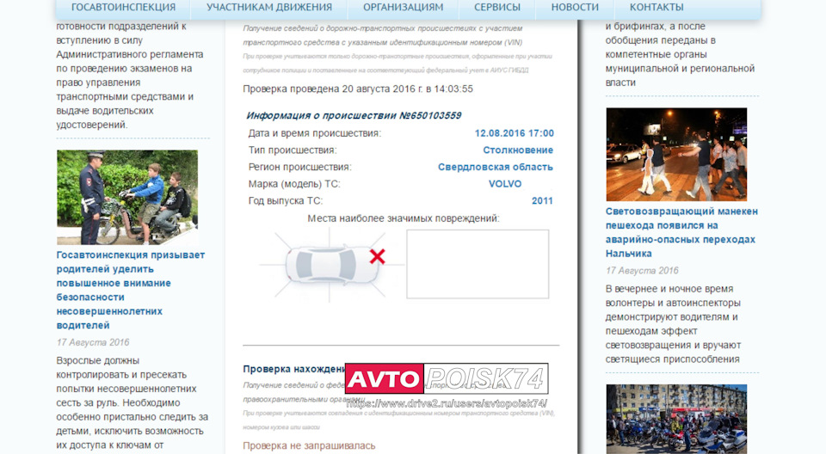Click the night pedestrian crossing thumbnail
This screenshot has width=826, height=454.
click(x=676, y=154)
